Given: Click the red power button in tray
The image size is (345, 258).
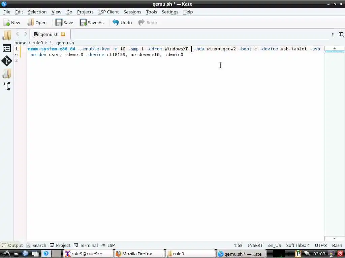Looking at the screenshot, I should 340,254.
